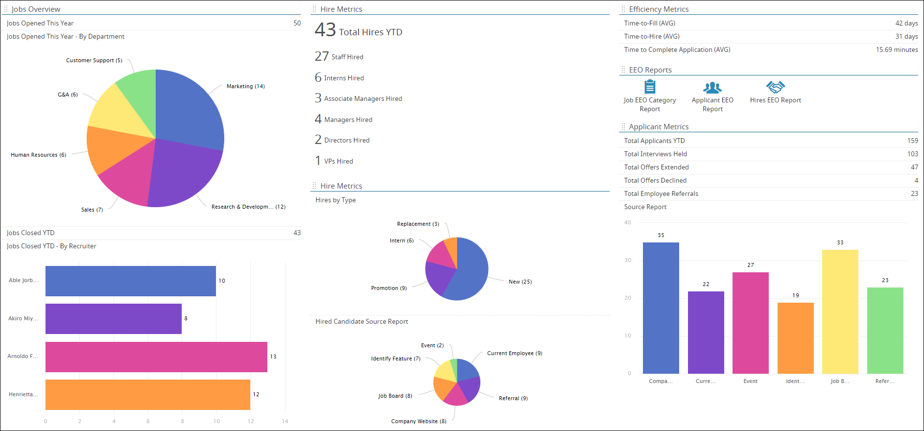Click Jobs Closed YTD - By Recruiter heading
Image resolution: width=924 pixels, height=431 pixels.
tap(51, 246)
